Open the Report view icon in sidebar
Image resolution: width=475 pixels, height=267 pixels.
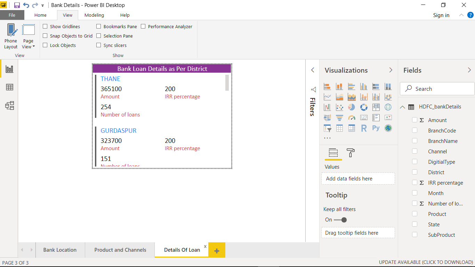point(9,68)
